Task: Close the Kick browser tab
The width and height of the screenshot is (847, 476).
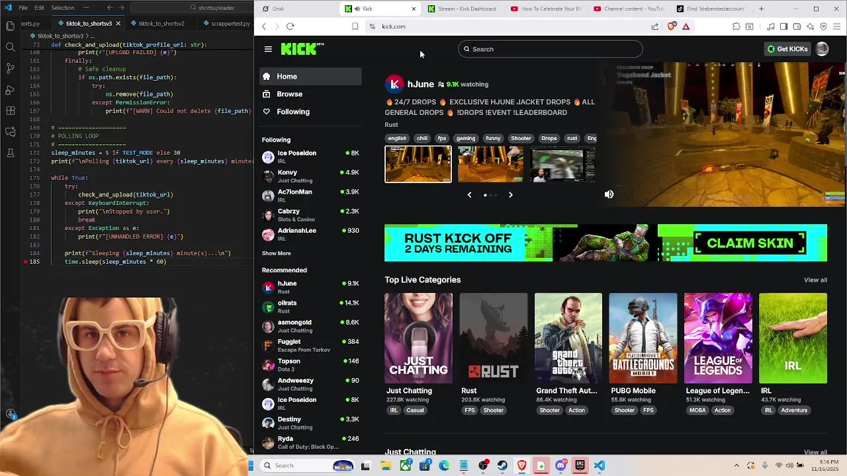Action: [x=414, y=9]
